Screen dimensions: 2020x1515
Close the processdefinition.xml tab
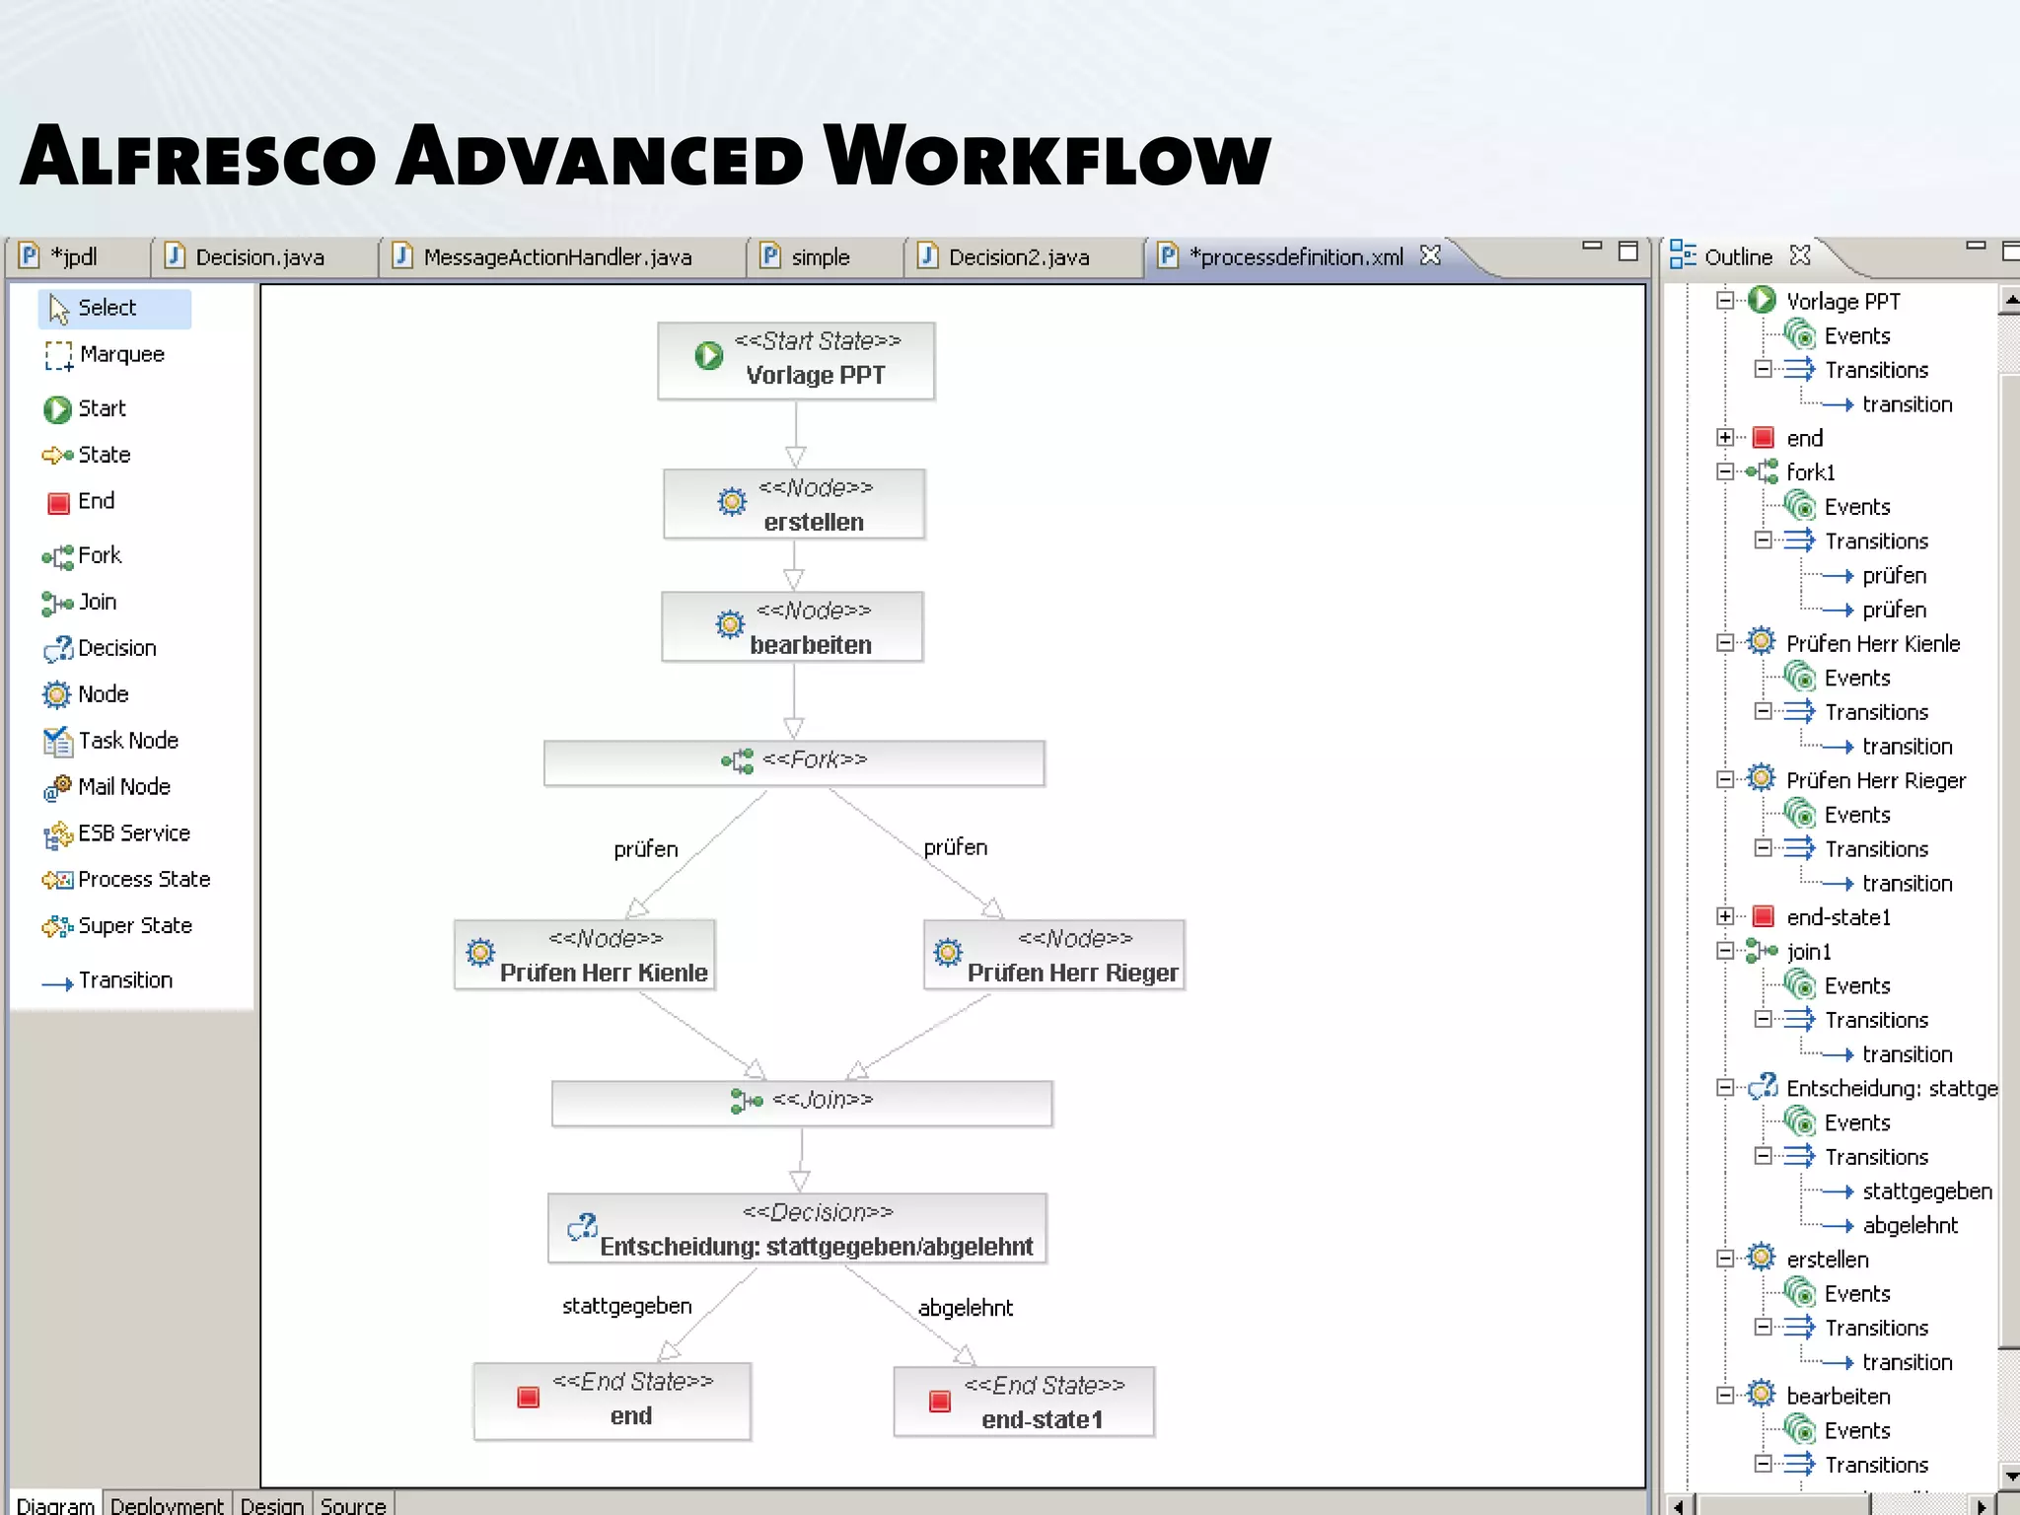pos(1430,255)
